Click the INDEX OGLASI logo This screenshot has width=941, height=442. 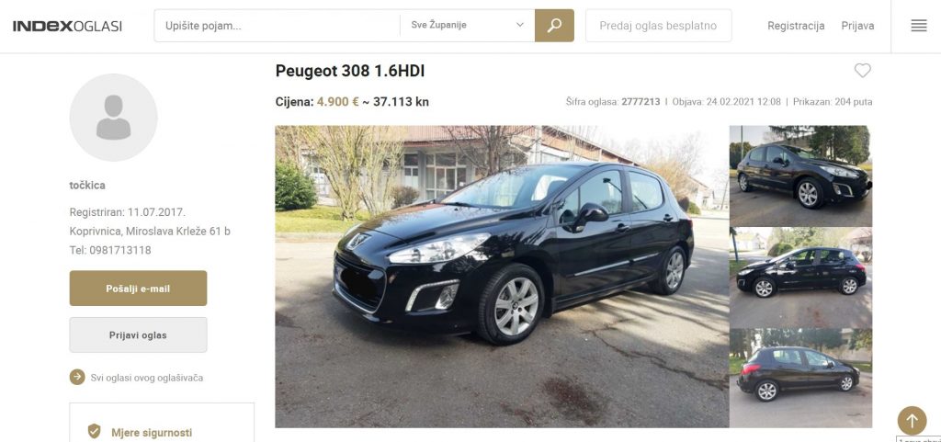(67, 26)
